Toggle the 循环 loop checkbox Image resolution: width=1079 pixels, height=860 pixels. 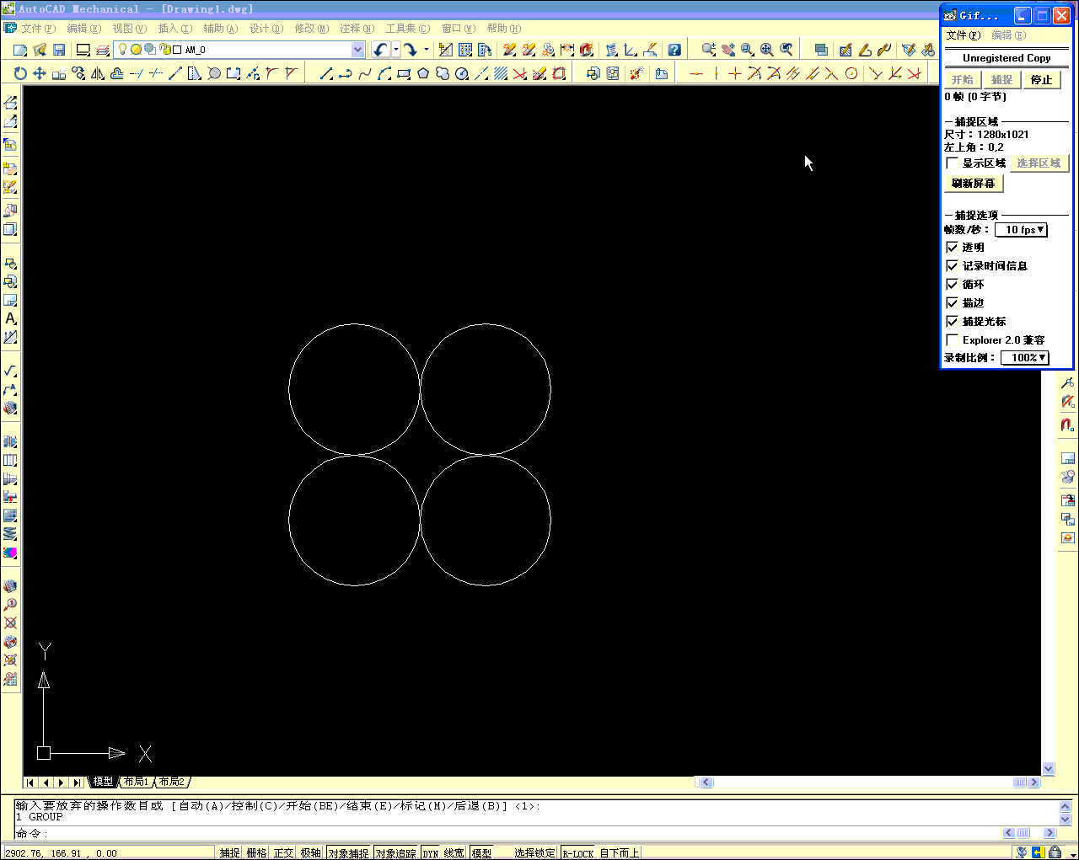pos(953,284)
